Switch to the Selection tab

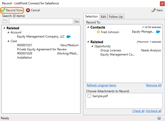tap(91, 16)
